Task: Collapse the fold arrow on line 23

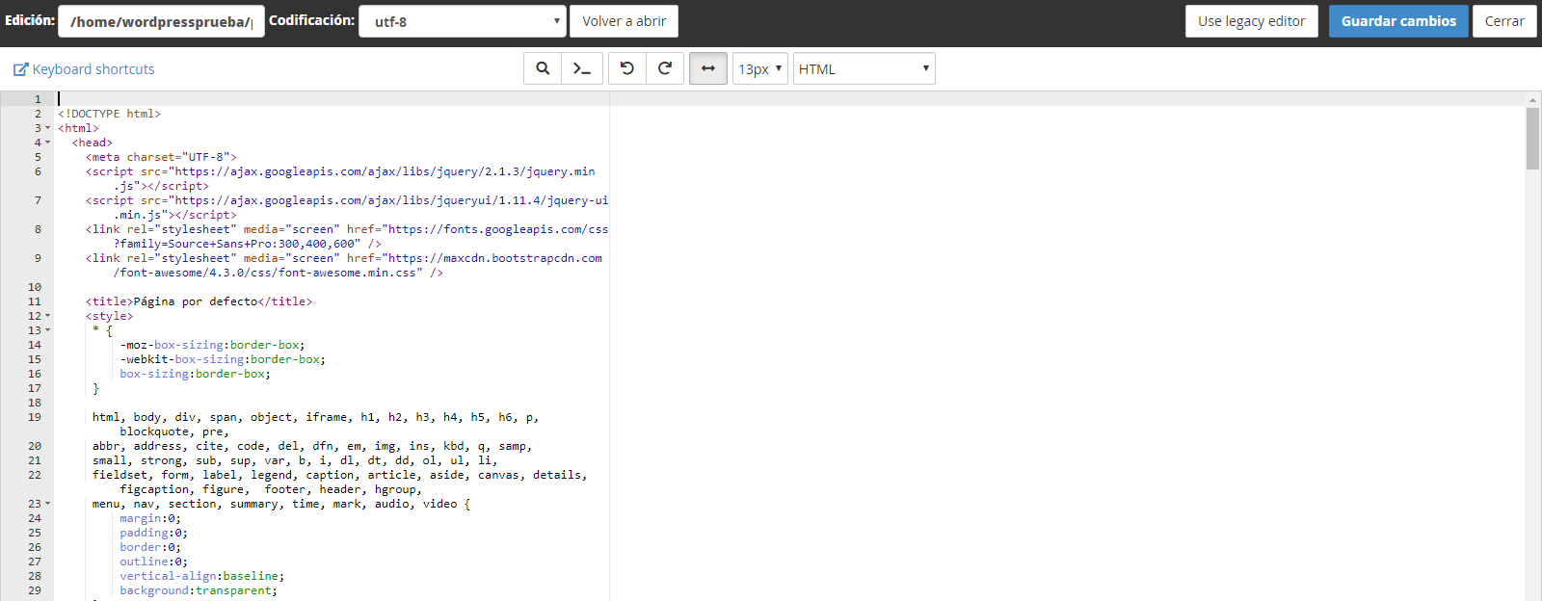Action: pos(48,504)
